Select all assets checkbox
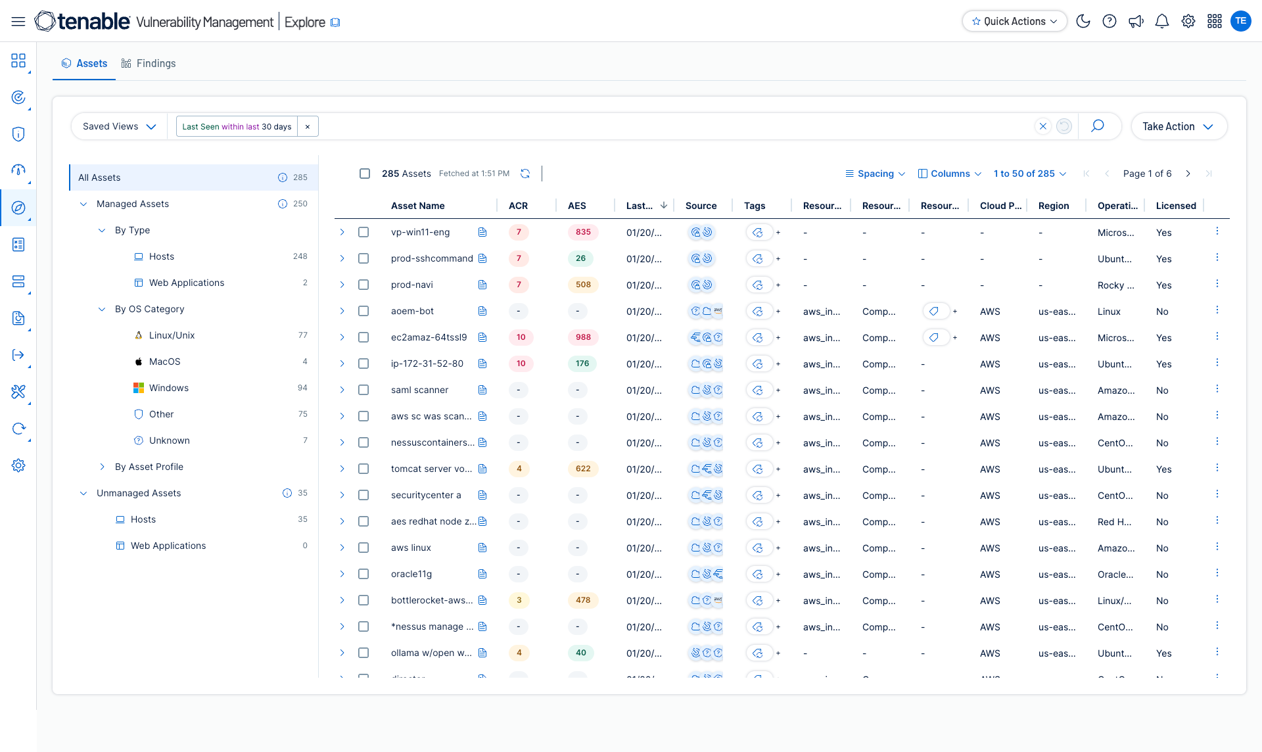Image resolution: width=1262 pixels, height=752 pixels. (x=365, y=174)
